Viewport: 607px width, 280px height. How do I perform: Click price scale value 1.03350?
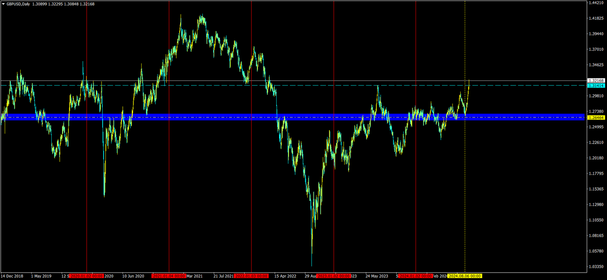[596, 267]
